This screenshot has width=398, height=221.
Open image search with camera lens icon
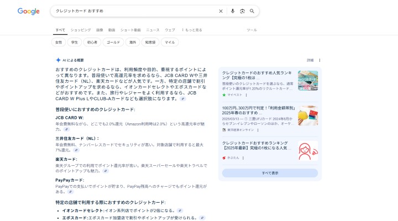[242, 11]
